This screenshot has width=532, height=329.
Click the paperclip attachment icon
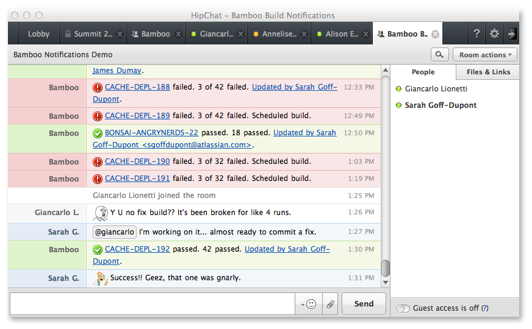(x=330, y=304)
